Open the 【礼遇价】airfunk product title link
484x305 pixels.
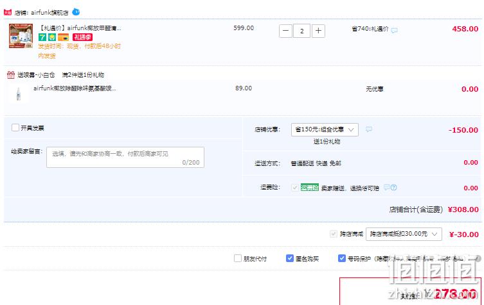(x=80, y=28)
